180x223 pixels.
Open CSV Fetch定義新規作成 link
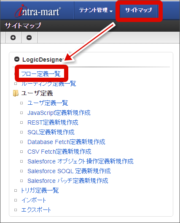click(59, 152)
